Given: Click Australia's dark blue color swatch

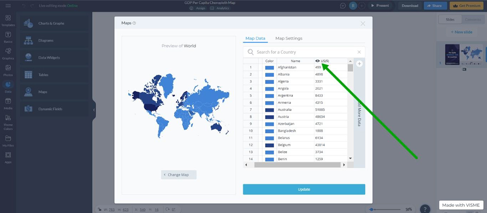Looking at the screenshot, I should tap(269, 110).
